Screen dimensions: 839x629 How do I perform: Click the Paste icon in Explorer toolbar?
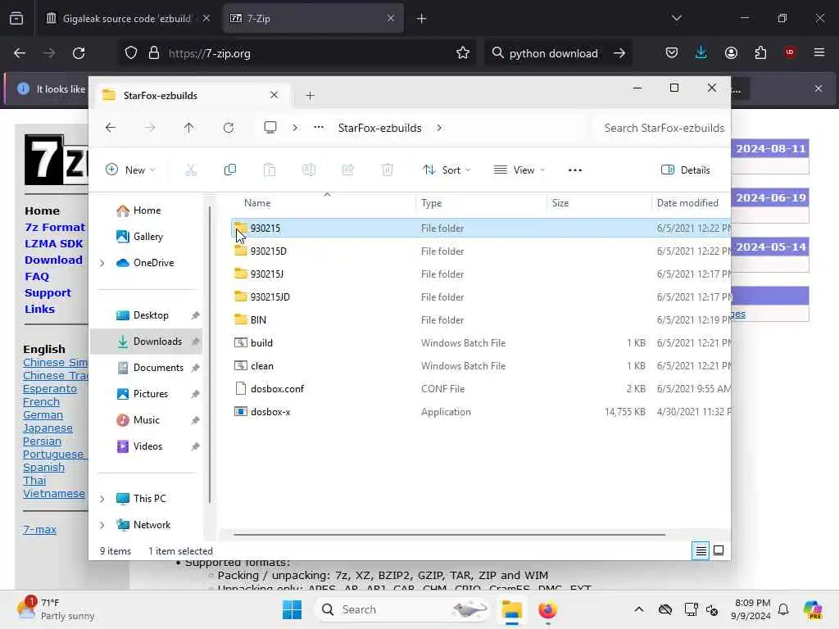tap(270, 170)
